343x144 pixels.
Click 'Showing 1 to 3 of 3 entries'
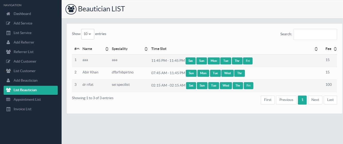(93, 98)
